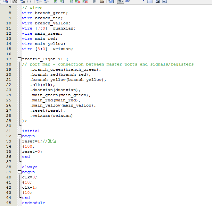Image resolution: width=212 pixels, height=206 pixels.
Task: Click the first green bookmark icon
Action: [55, 1]
